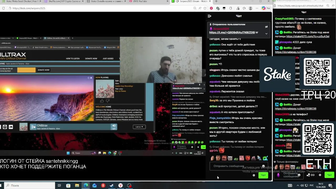Send message with green Чат button in main chat
This screenshot has width=336, height=189.
[263, 175]
